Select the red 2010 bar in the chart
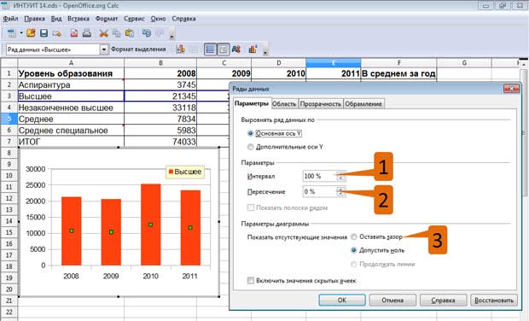This screenshot has height=321, width=529. [151, 225]
